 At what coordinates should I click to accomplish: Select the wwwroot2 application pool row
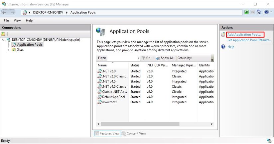[x=155, y=102]
